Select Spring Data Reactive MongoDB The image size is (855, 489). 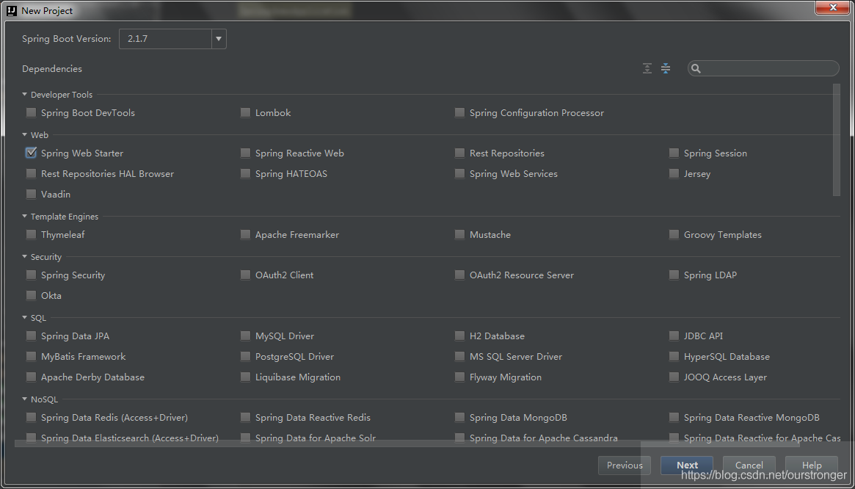point(674,418)
